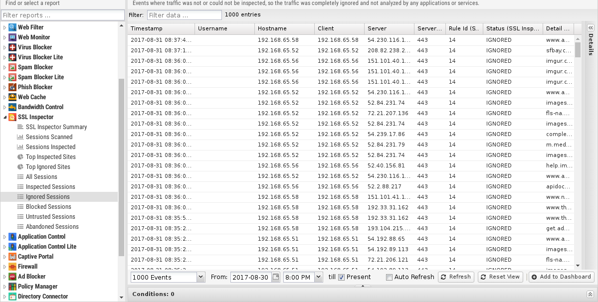
Task: Click the Web Filter magnifier icon
Action: (12, 27)
